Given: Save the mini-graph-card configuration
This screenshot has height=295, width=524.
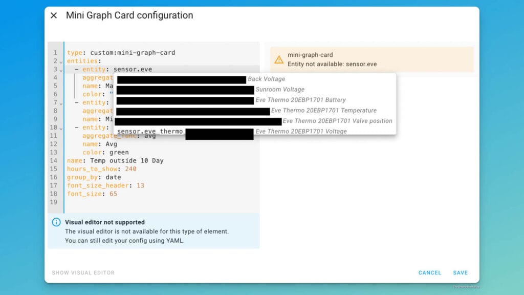Looking at the screenshot, I should click(460, 272).
